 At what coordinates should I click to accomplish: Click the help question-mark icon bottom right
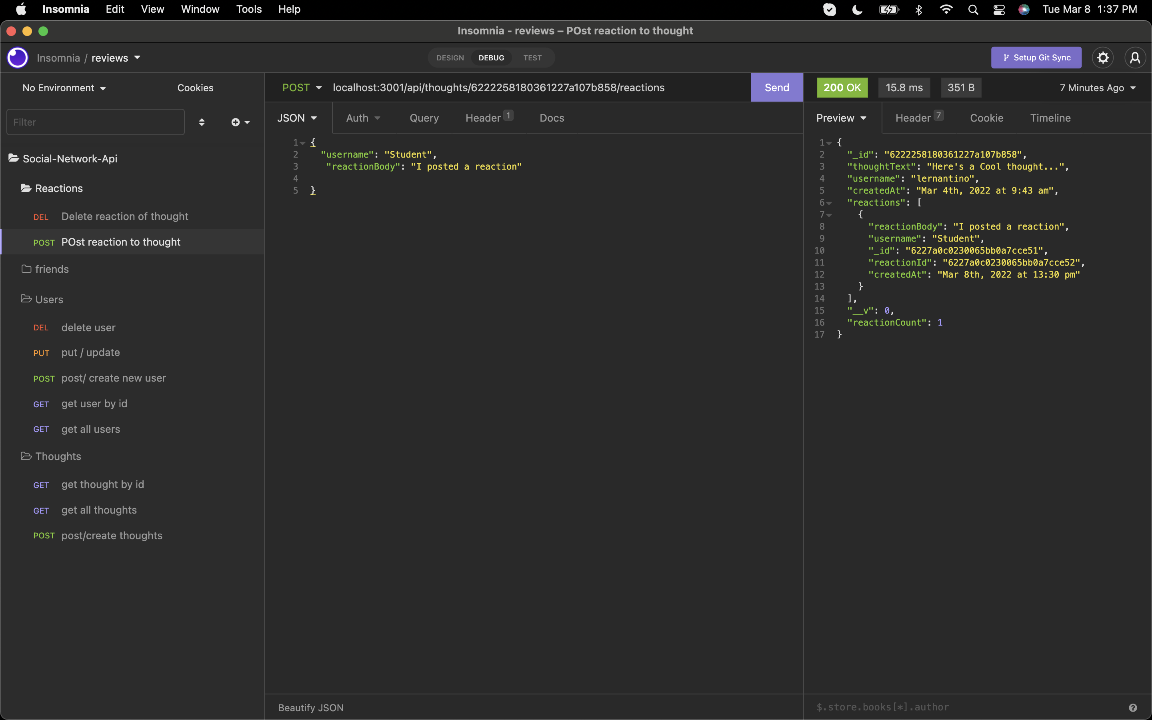(x=1134, y=707)
